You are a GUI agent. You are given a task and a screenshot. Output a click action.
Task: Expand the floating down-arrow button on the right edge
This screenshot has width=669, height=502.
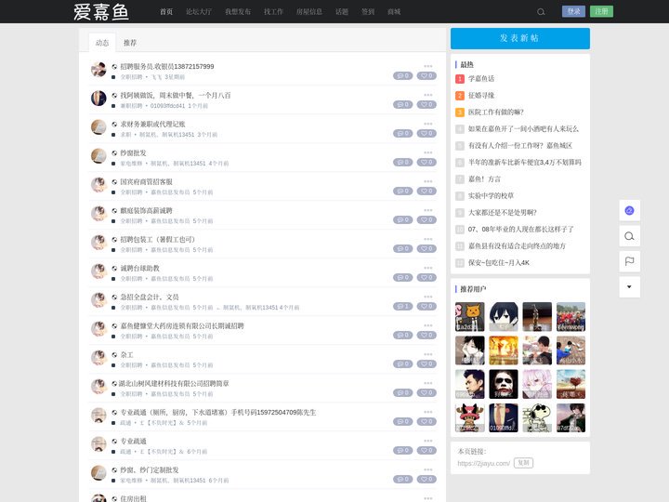coord(629,287)
